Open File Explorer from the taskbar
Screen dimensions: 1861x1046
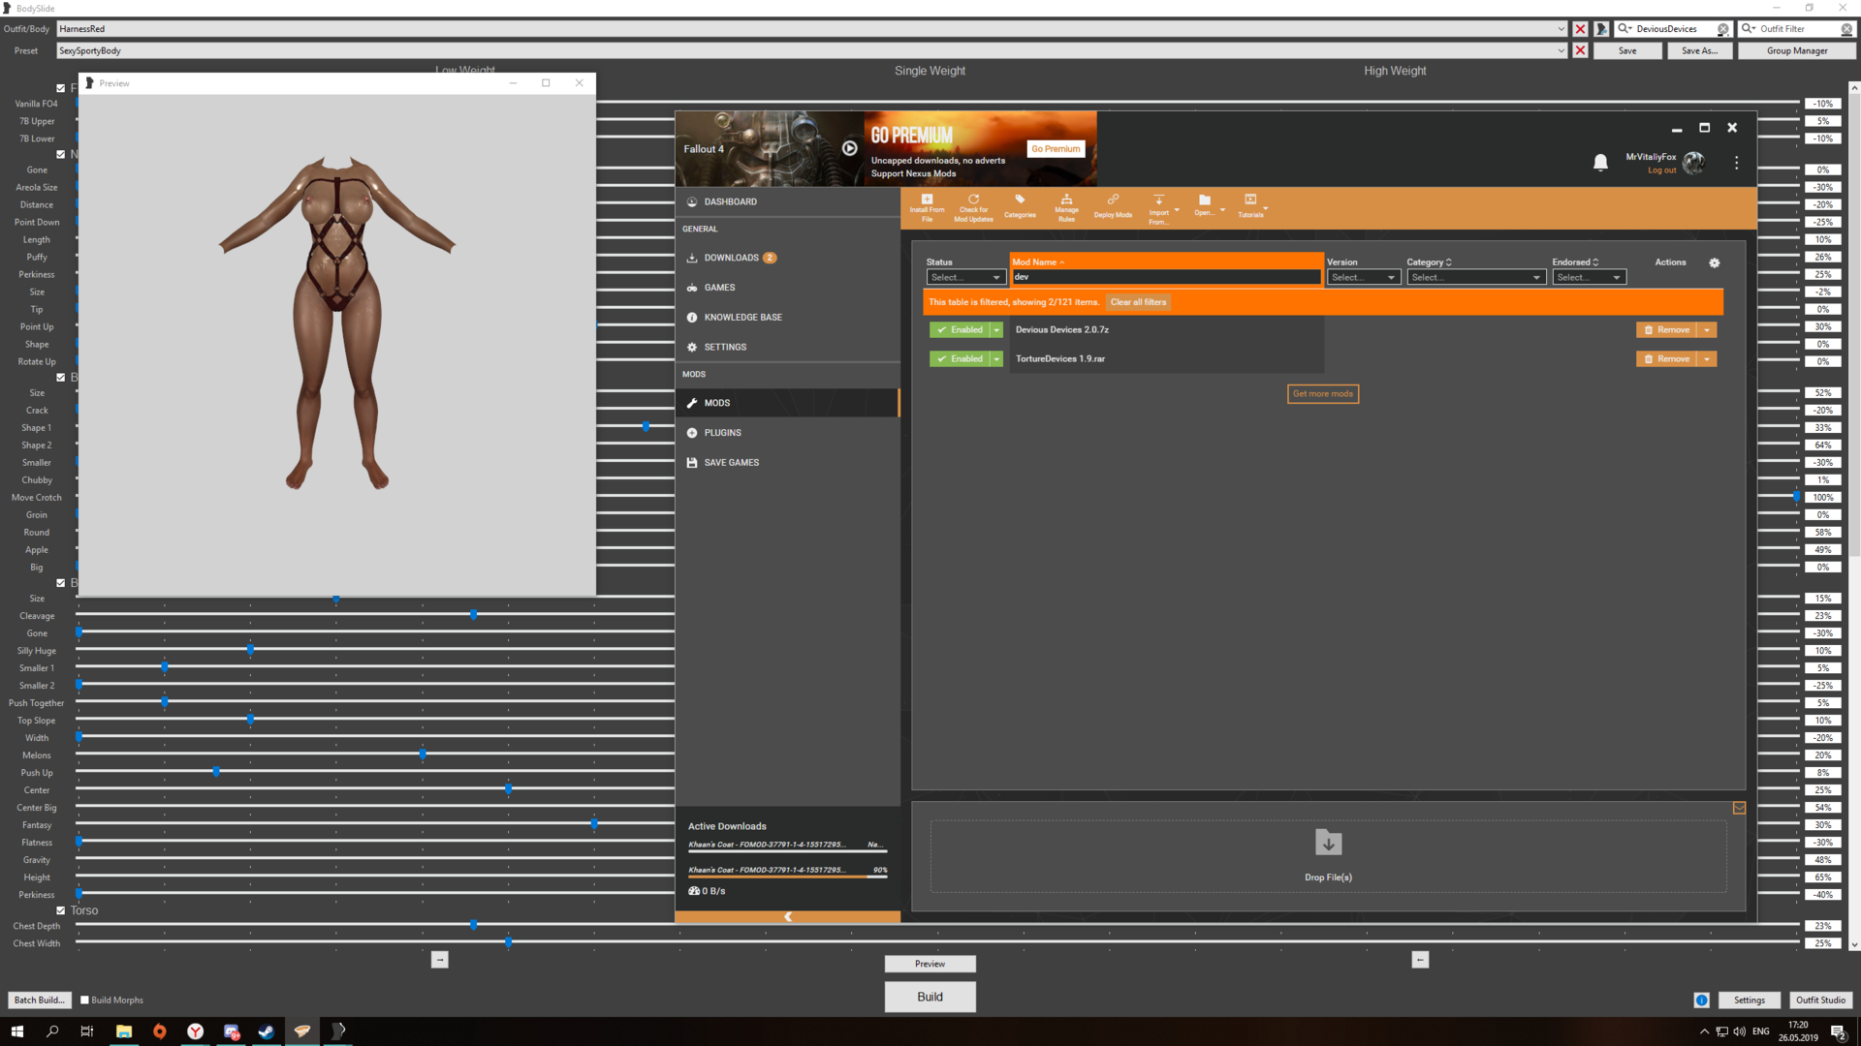pyautogui.click(x=124, y=1031)
